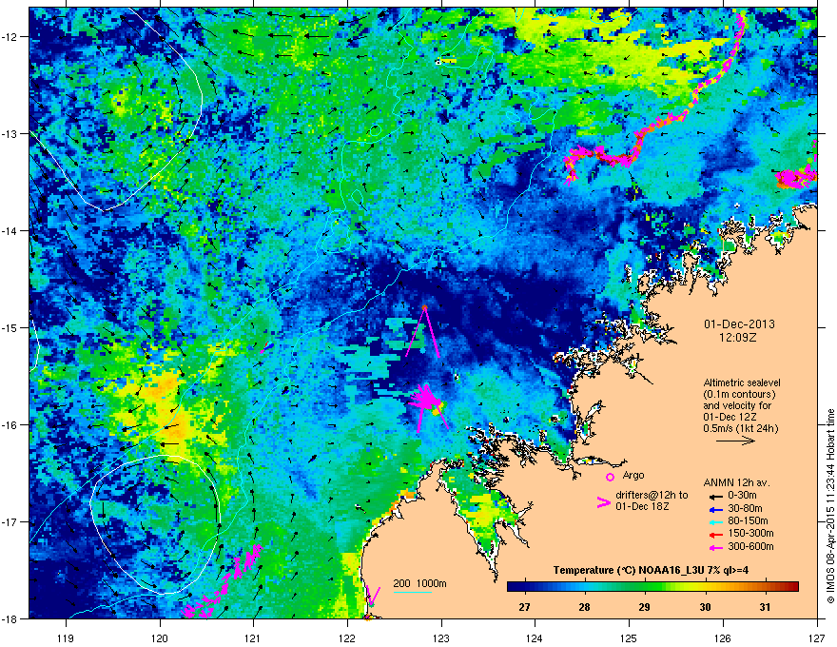Click the color bar value 30

click(705, 607)
